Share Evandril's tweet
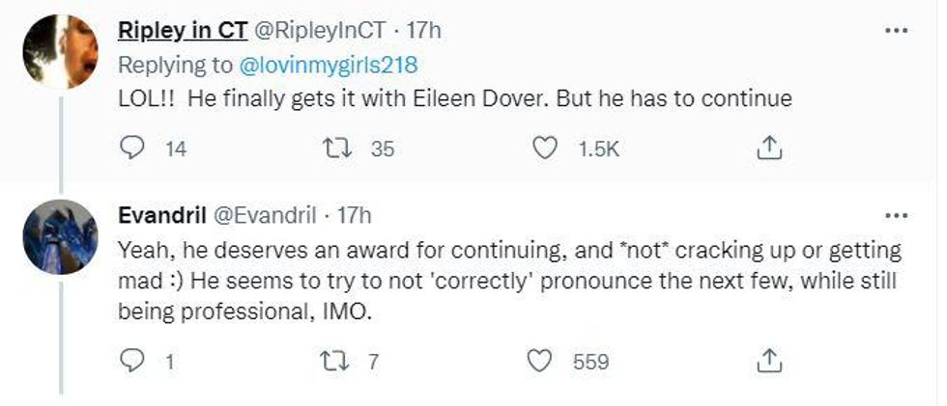The width and height of the screenshot is (947, 406). point(767,361)
